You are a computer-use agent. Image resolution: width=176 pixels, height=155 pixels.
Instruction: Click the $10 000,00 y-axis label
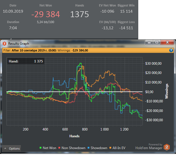pyautogui.click(x=153, y=82)
